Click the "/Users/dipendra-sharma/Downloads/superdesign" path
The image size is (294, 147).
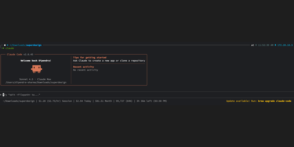point(36,82)
